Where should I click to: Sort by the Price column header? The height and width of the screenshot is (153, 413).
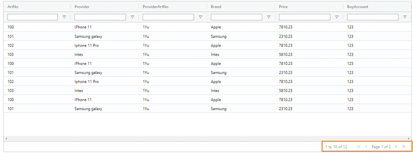coord(284,7)
